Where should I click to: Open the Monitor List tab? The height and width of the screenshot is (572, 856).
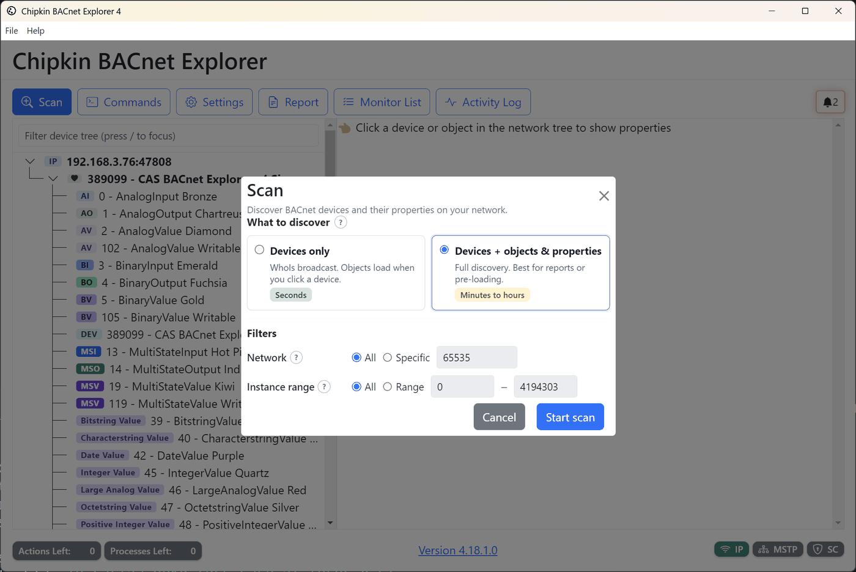pyautogui.click(x=382, y=102)
